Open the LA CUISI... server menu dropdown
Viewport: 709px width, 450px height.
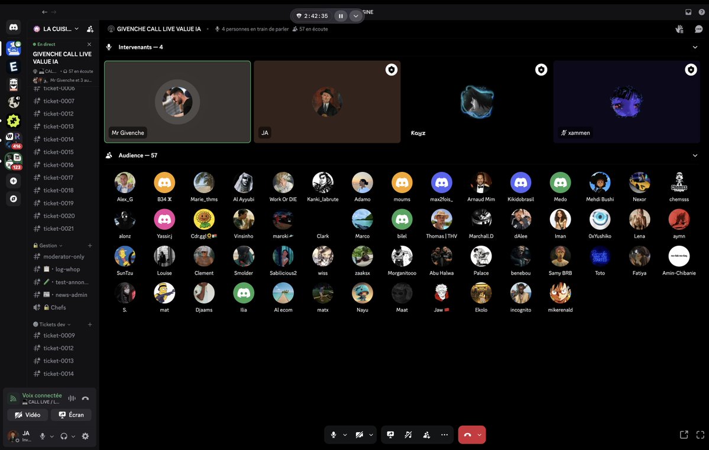click(x=57, y=29)
